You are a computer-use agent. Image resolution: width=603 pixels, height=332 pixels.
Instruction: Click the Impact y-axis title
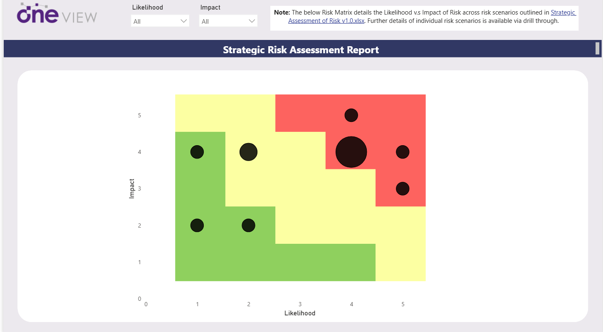click(132, 188)
